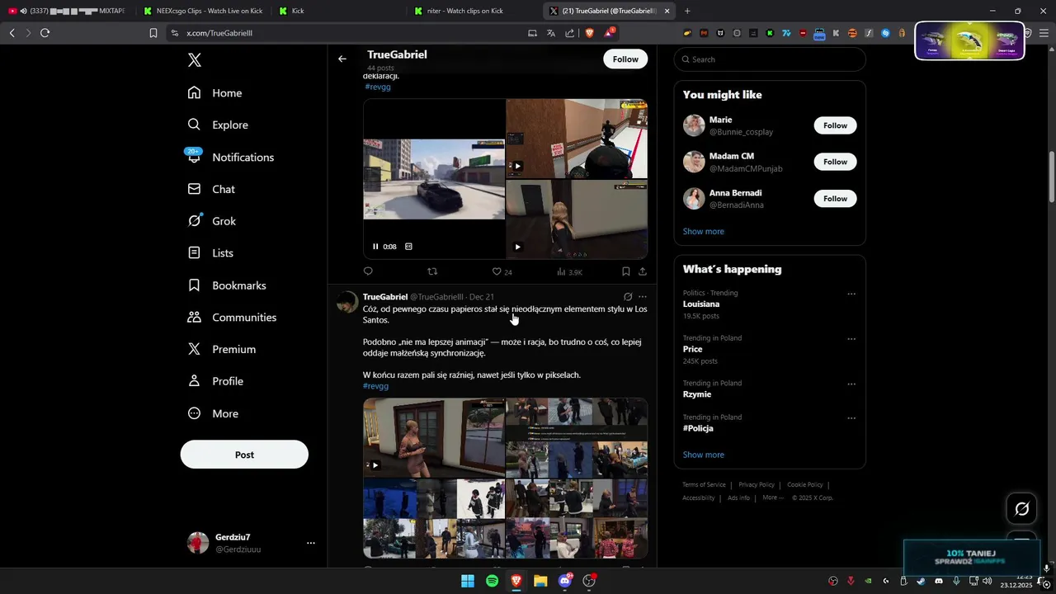Open a new browser tab
This screenshot has width=1056, height=594.
tap(687, 11)
